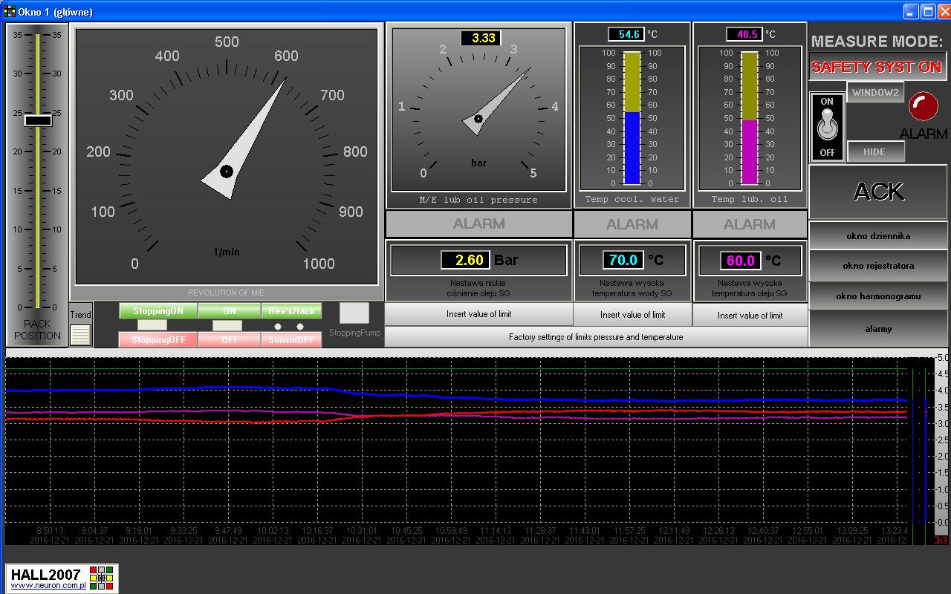Click the revolution gauge needle hub
The width and height of the screenshot is (951, 594).
(x=227, y=172)
